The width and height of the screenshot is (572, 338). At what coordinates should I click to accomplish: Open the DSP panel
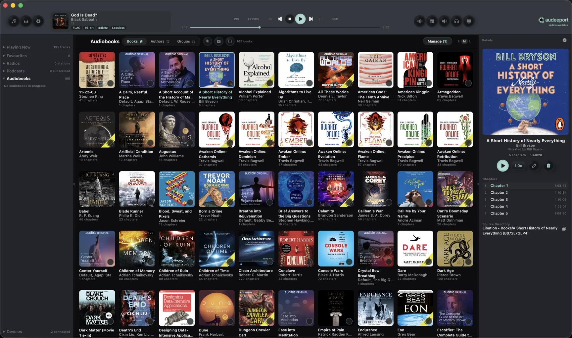coord(335,19)
